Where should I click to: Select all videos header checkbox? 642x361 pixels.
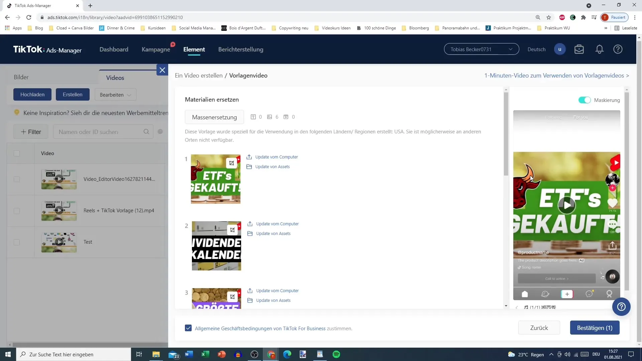pyautogui.click(x=17, y=153)
